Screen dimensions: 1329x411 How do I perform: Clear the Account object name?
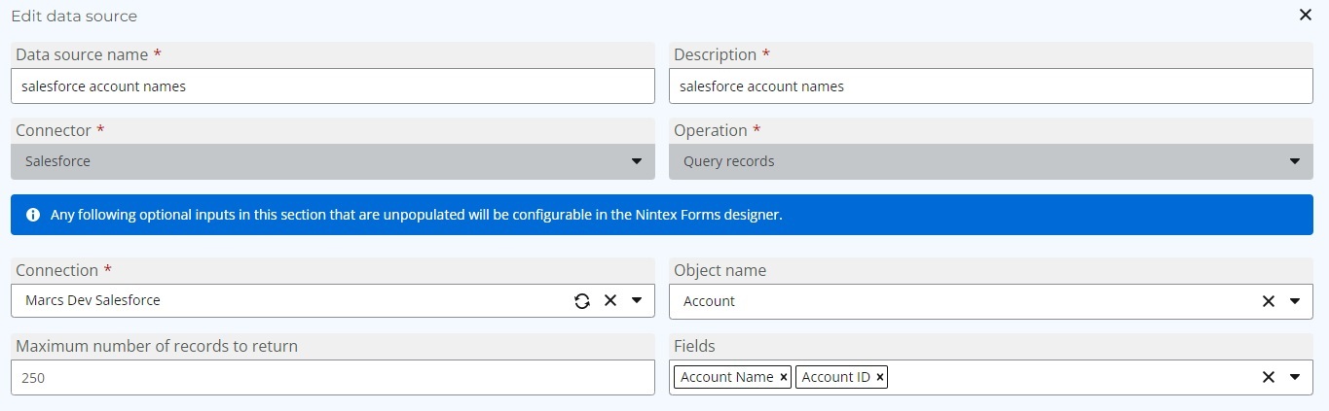(1269, 301)
